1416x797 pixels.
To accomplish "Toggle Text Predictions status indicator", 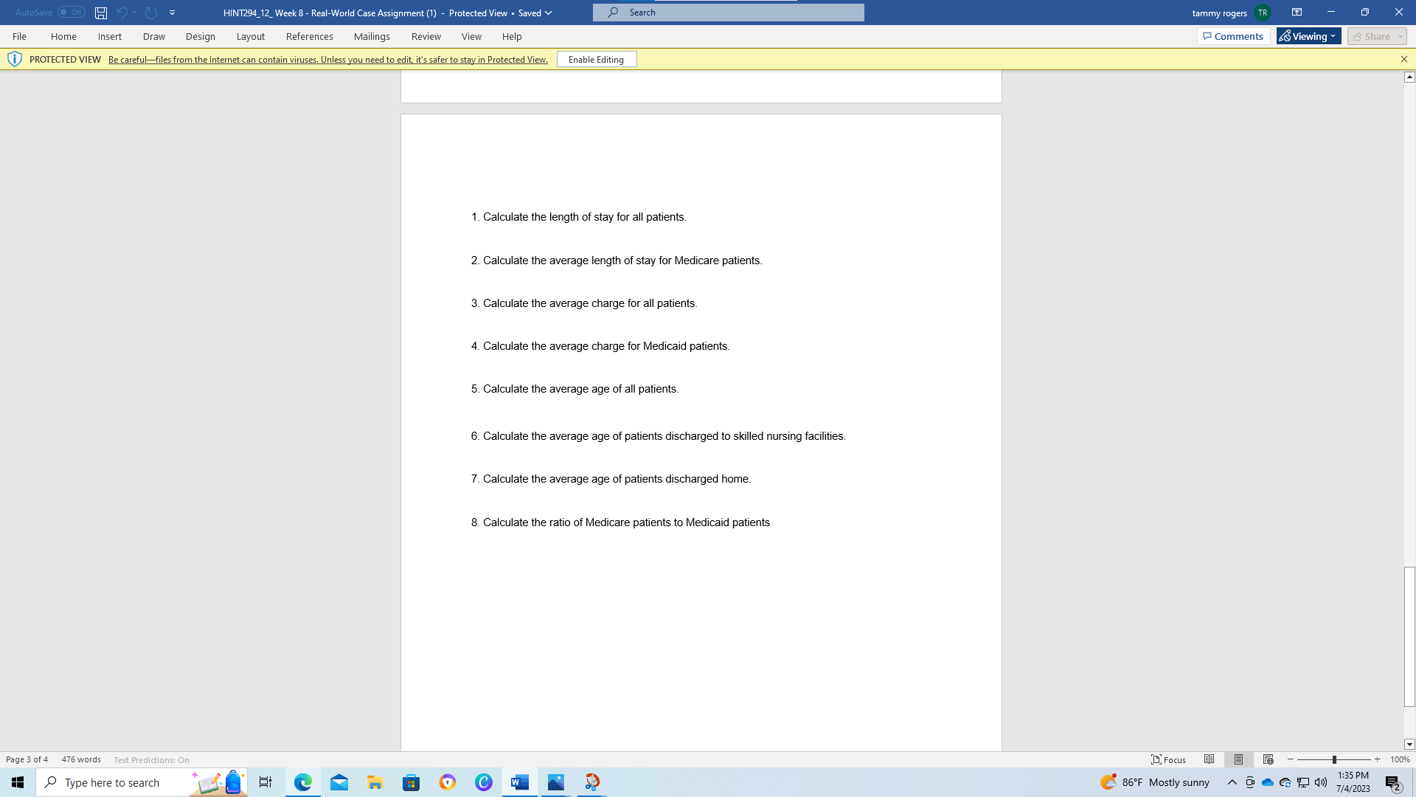I will point(151,759).
